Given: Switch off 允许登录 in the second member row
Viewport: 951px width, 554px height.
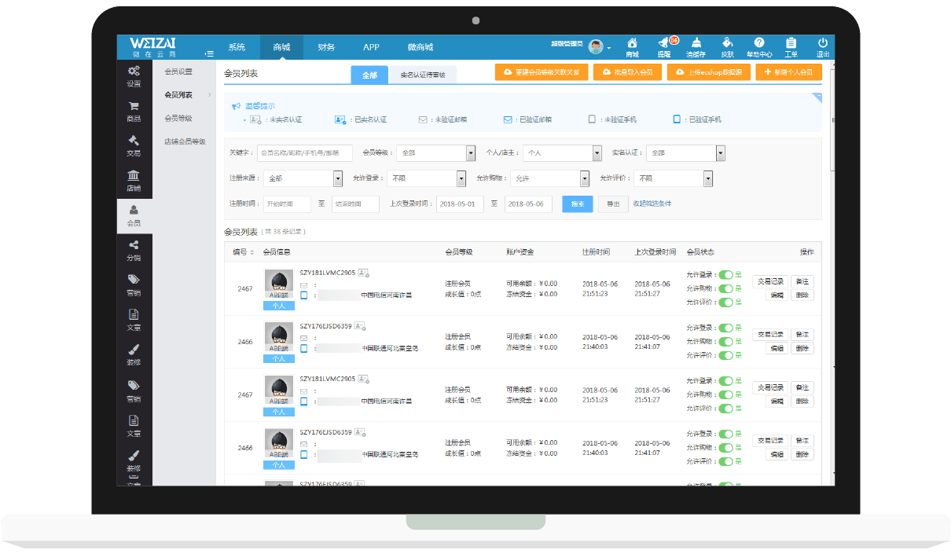Looking at the screenshot, I should (x=725, y=328).
